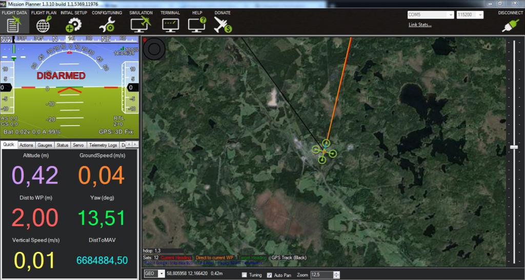This screenshot has height=280, width=525.
Task: Click the Direct to current WP legend
Action: pyautogui.click(x=214, y=258)
